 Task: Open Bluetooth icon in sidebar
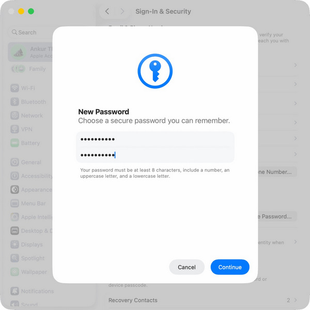pyautogui.click(x=14, y=102)
